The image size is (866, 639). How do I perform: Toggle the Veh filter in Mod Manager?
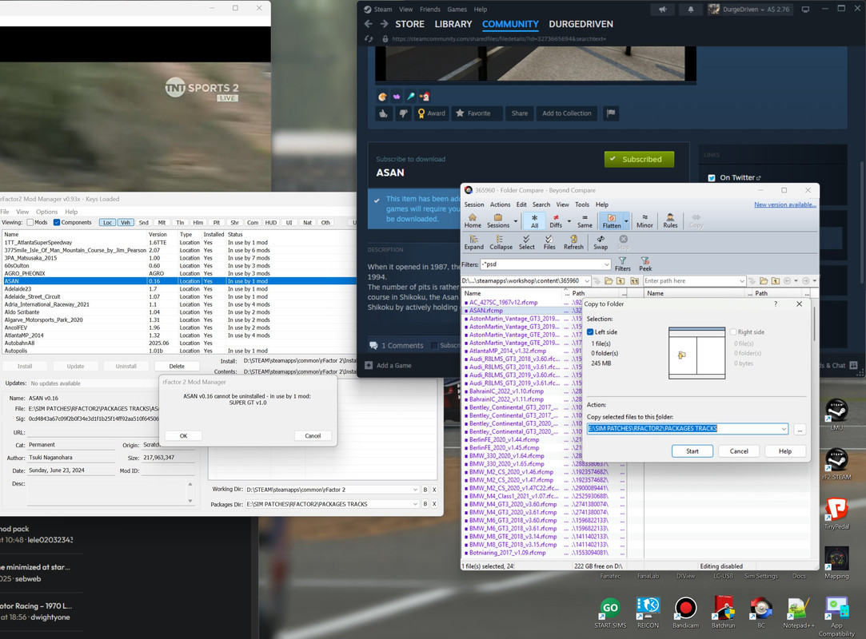point(126,222)
